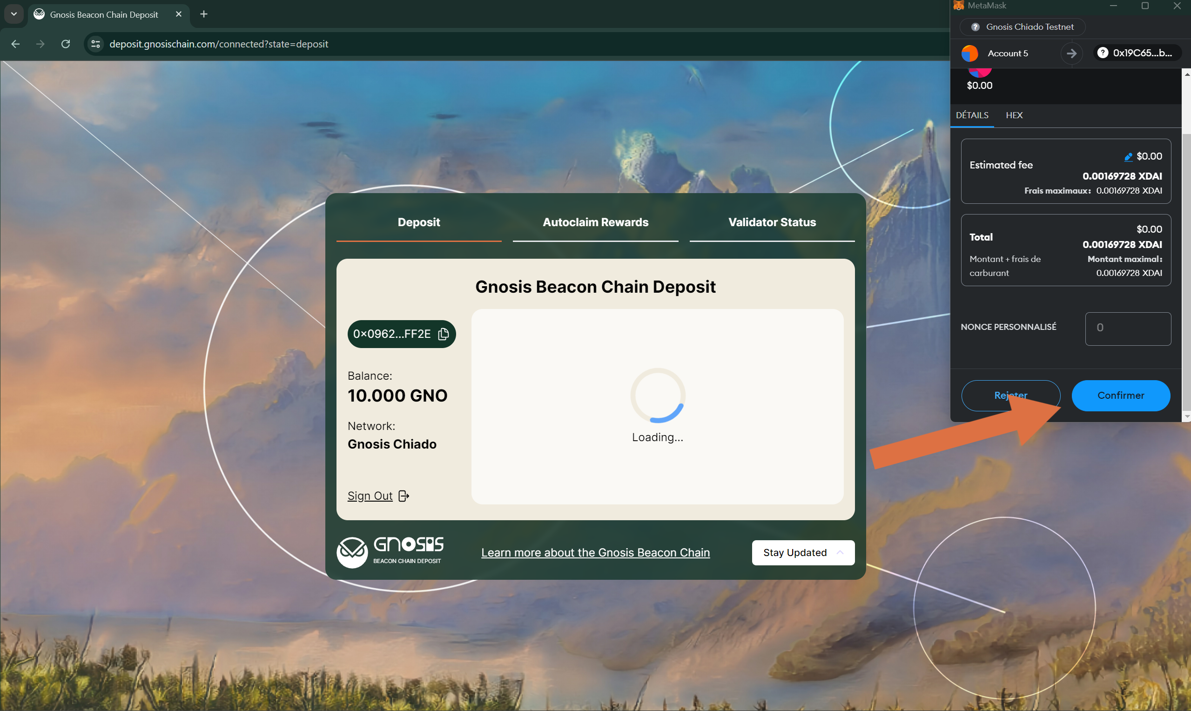Open the tab search dropdown
Image resolution: width=1191 pixels, height=711 pixels.
[x=14, y=14]
